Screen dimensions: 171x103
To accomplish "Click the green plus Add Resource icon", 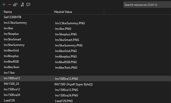I will pos(4,5).
